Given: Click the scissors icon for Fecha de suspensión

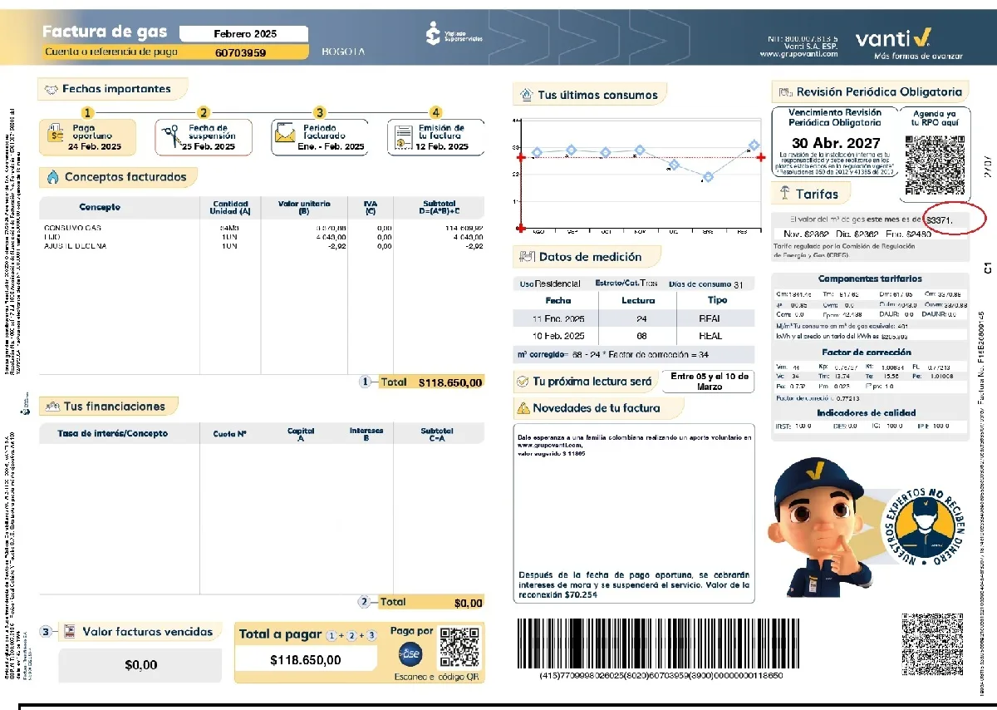Looking at the screenshot, I should click(x=172, y=136).
